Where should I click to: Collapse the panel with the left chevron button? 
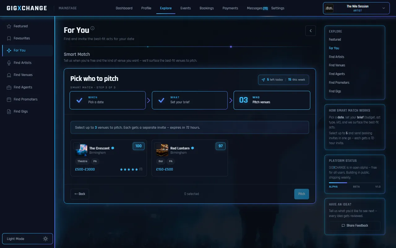tap(311, 31)
